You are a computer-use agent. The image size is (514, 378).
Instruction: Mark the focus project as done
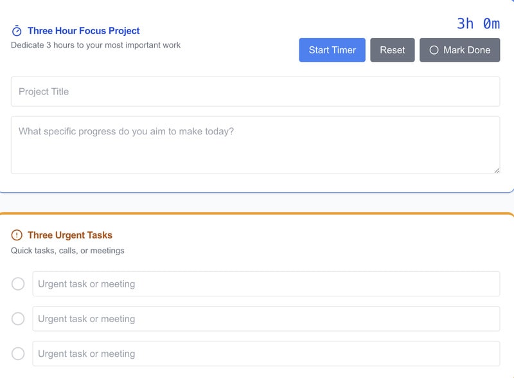(459, 50)
